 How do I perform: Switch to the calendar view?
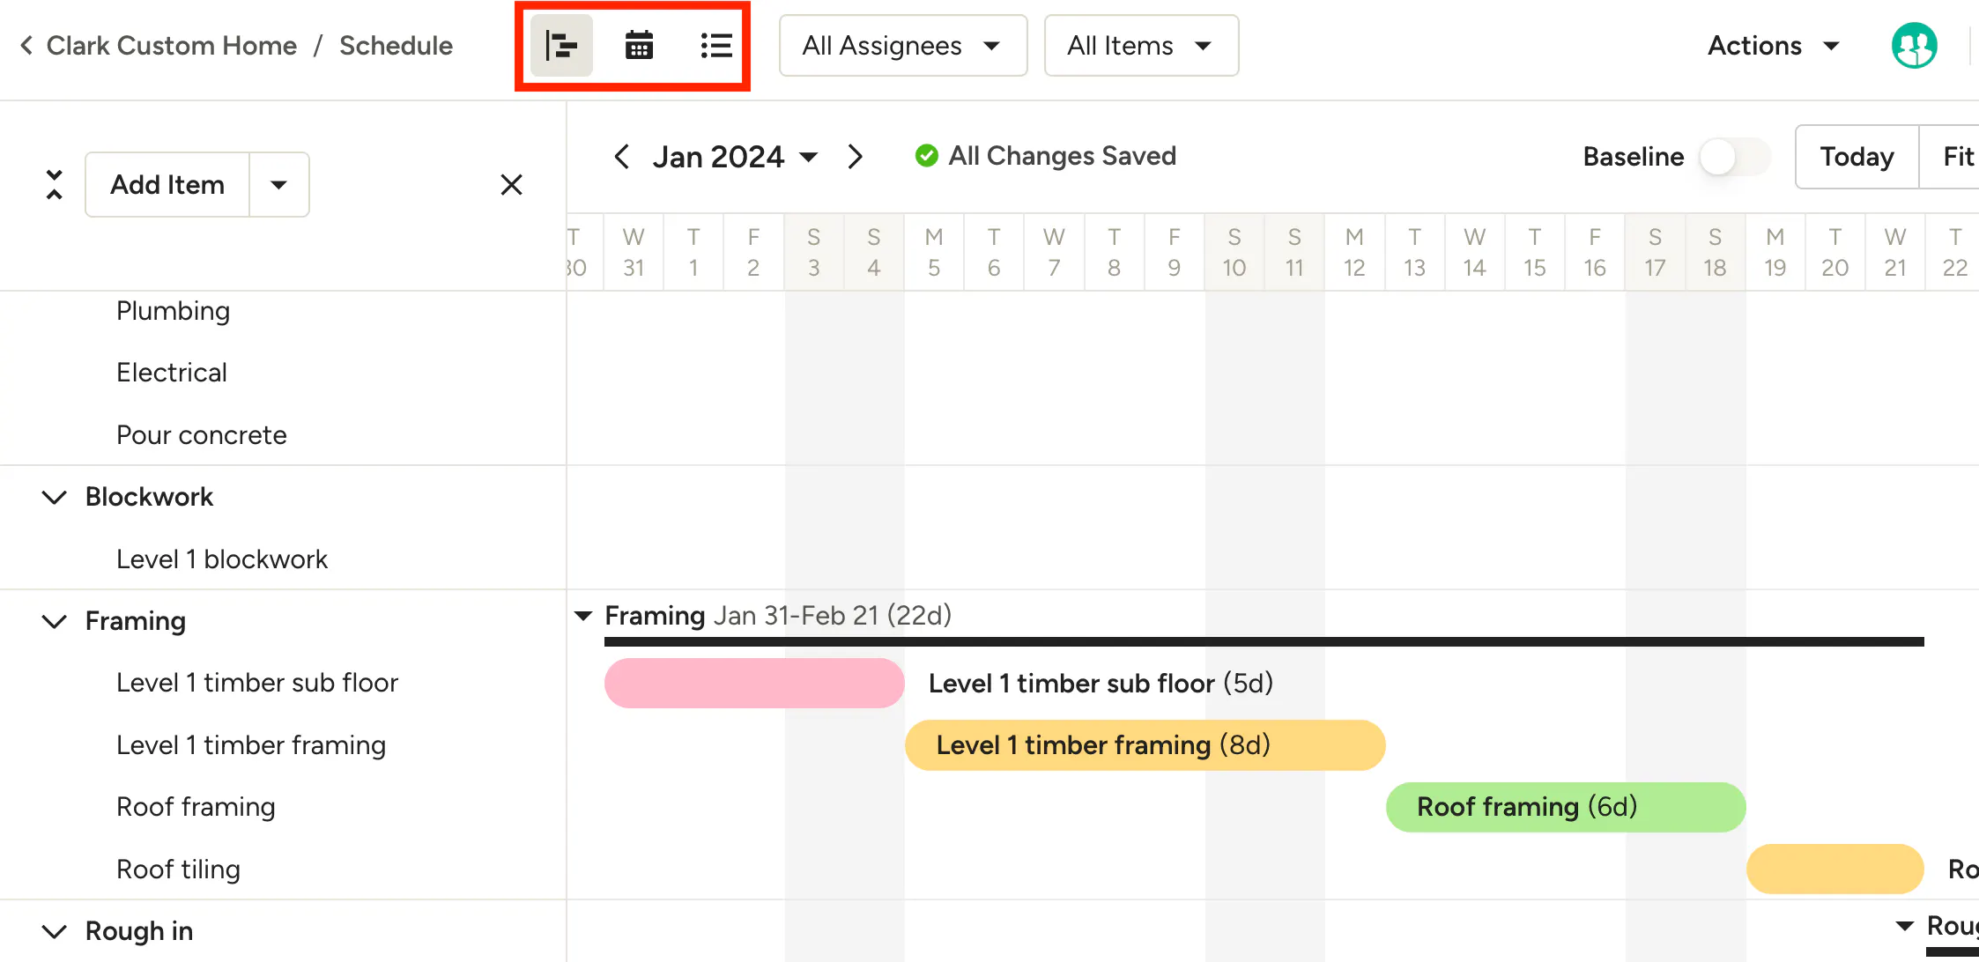[x=639, y=46]
